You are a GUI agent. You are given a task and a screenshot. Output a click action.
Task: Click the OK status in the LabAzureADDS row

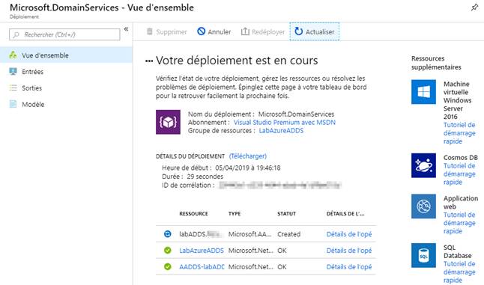coord(282,251)
